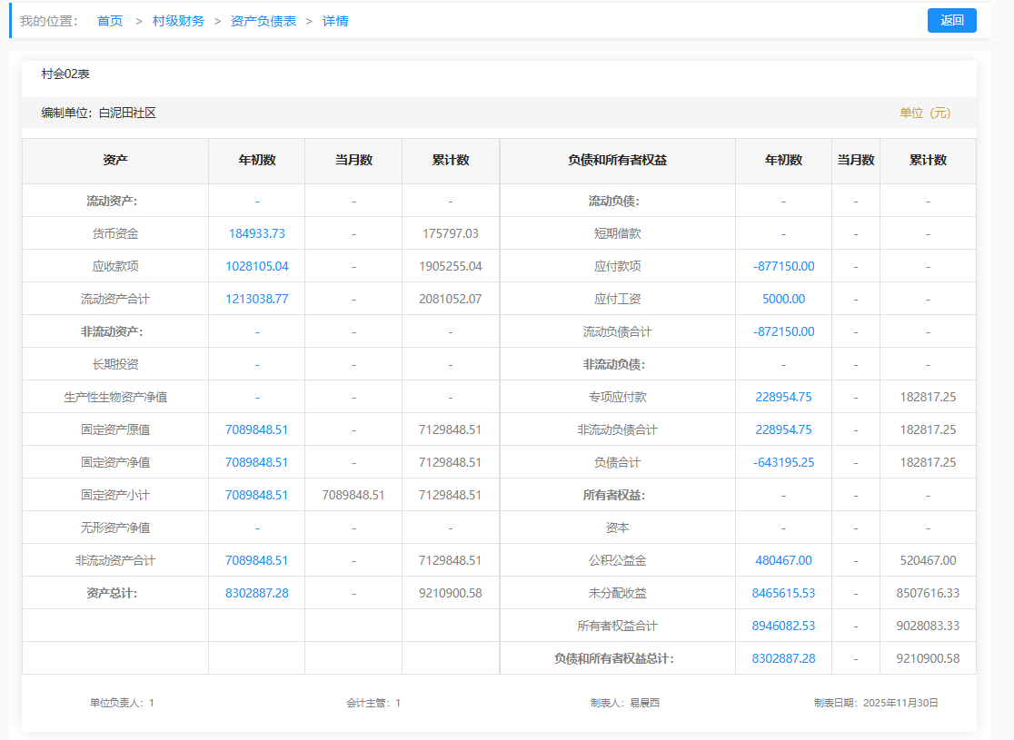Image resolution: width=1014 pixels, height=740 pixels.
Task: Open 应付工资 opening value 5000.00
Action: coord(783,299)
